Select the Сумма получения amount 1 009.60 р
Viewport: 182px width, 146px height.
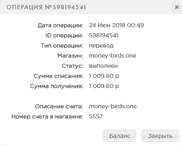point(104,86)
